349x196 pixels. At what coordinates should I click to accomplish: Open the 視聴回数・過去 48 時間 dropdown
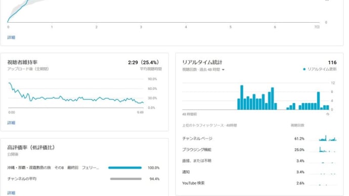click(203, 70)
